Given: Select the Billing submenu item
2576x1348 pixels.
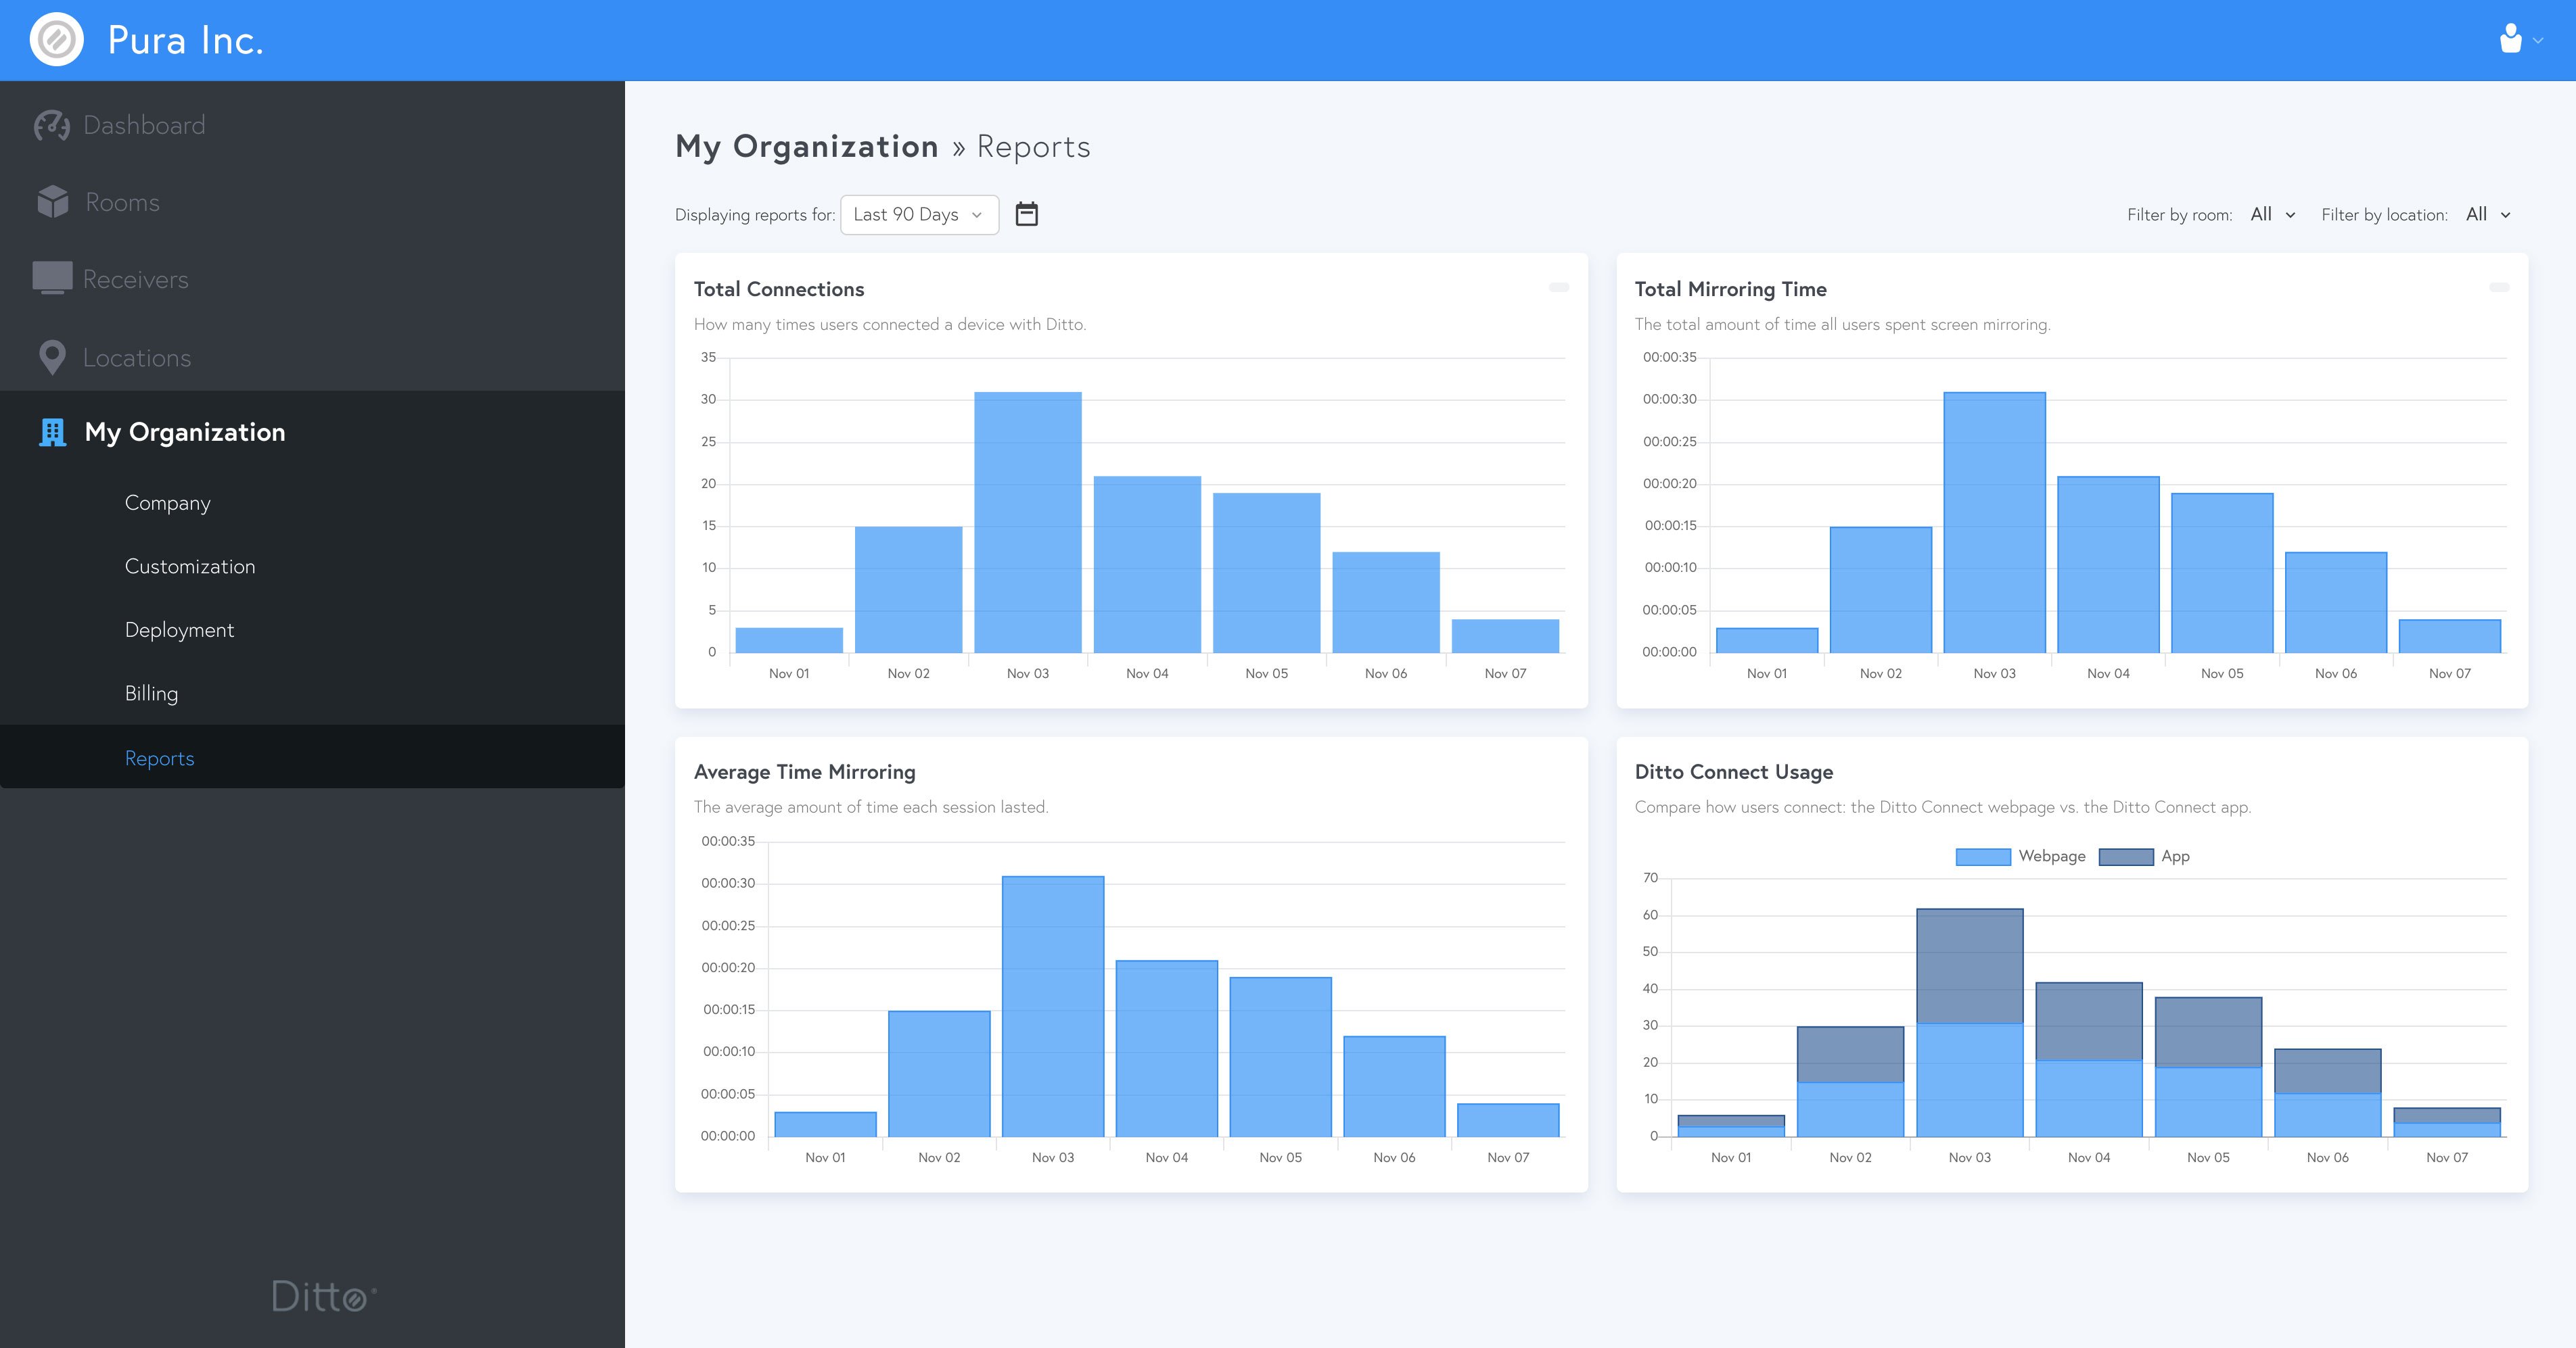Looking at the screenshot, I should (154, 694).
